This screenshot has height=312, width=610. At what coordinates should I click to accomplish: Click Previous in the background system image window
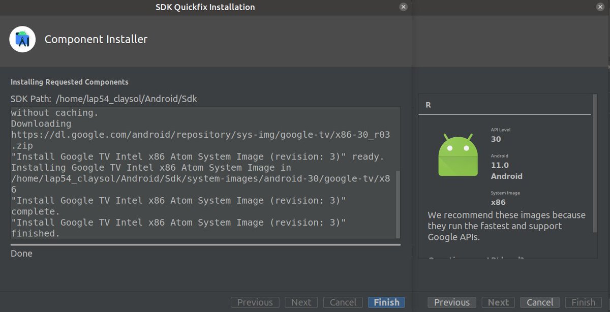pyautogui.click(x=452, y=302)
